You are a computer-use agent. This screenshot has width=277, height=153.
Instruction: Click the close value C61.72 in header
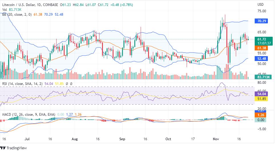(103, 5)
